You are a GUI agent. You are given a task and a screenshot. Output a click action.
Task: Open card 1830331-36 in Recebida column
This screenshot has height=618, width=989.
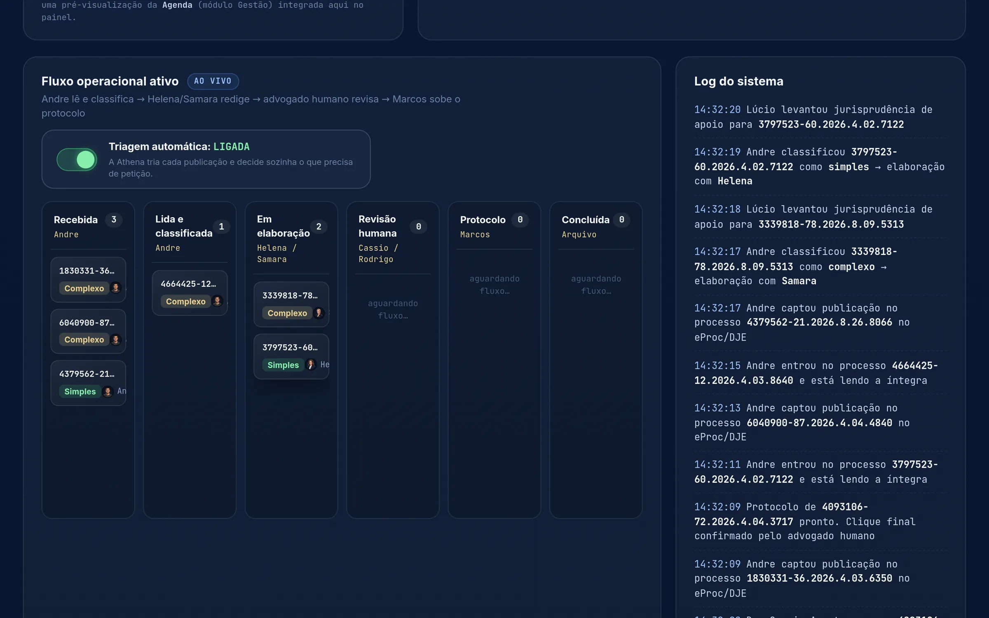point(88,279)
